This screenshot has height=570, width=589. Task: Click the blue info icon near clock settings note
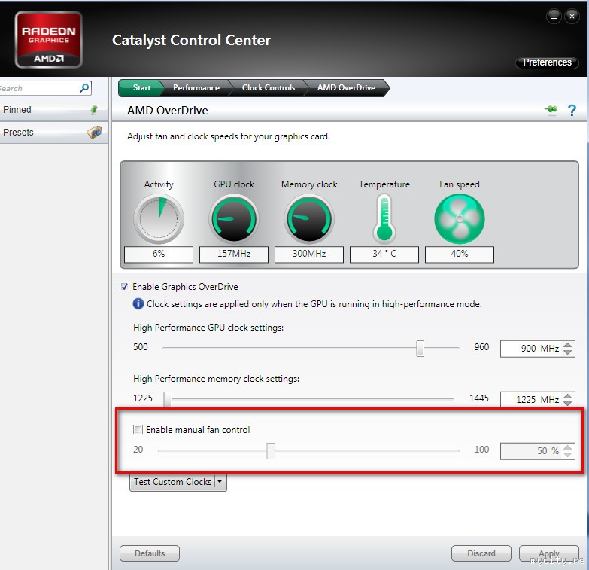point(138,303)
